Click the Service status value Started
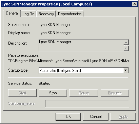The height and width of the screenshot is (124, 139). click(44, 83)
